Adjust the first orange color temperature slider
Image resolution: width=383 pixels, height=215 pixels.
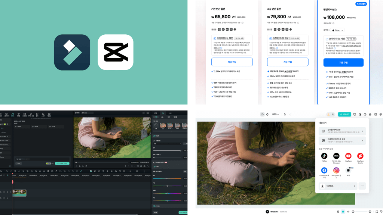[x=167, y=178]
